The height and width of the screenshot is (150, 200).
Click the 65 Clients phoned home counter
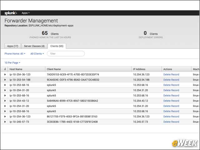tap(50, 35)
